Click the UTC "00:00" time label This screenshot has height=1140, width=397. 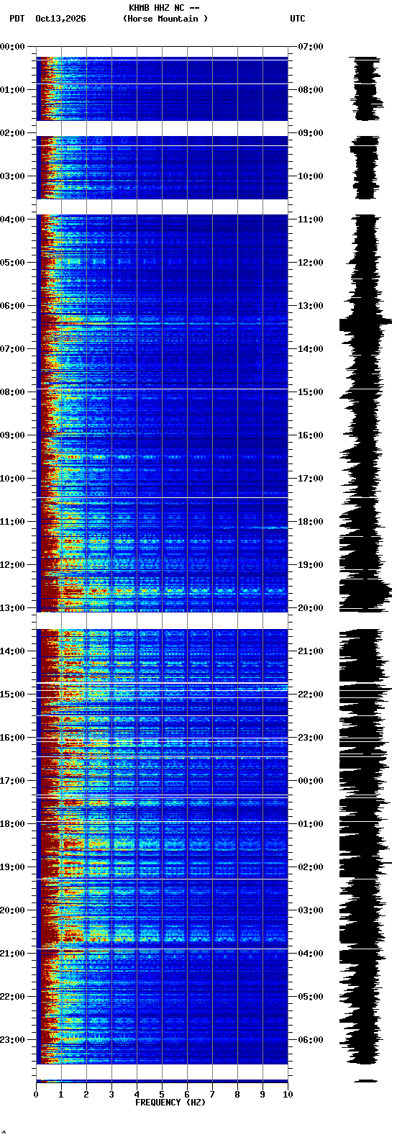pos(311,781)
